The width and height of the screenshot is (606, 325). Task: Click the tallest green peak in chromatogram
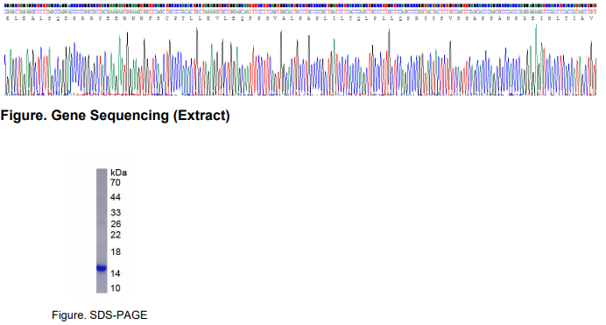536,26
